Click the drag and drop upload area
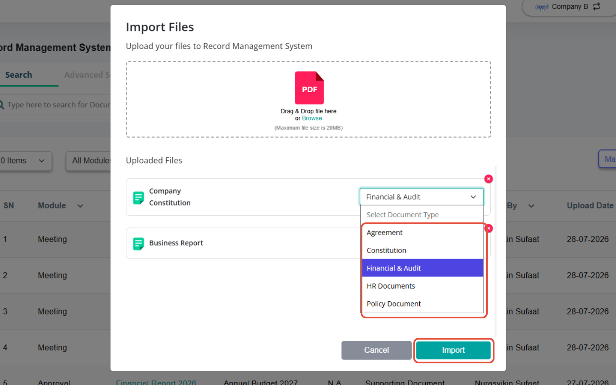The image size is (616, 385). click(x=308, y=99)
